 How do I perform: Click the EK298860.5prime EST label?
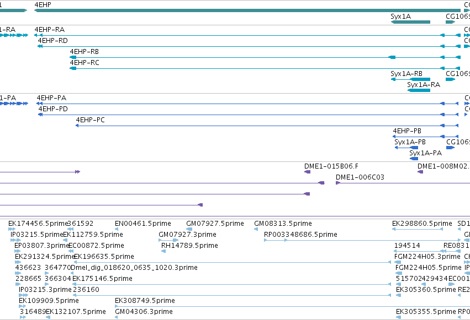tap(422, 224)
